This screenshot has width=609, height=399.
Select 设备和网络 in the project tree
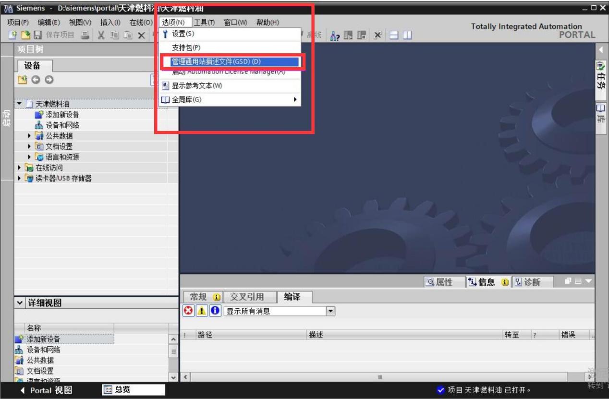click(62, 125)
